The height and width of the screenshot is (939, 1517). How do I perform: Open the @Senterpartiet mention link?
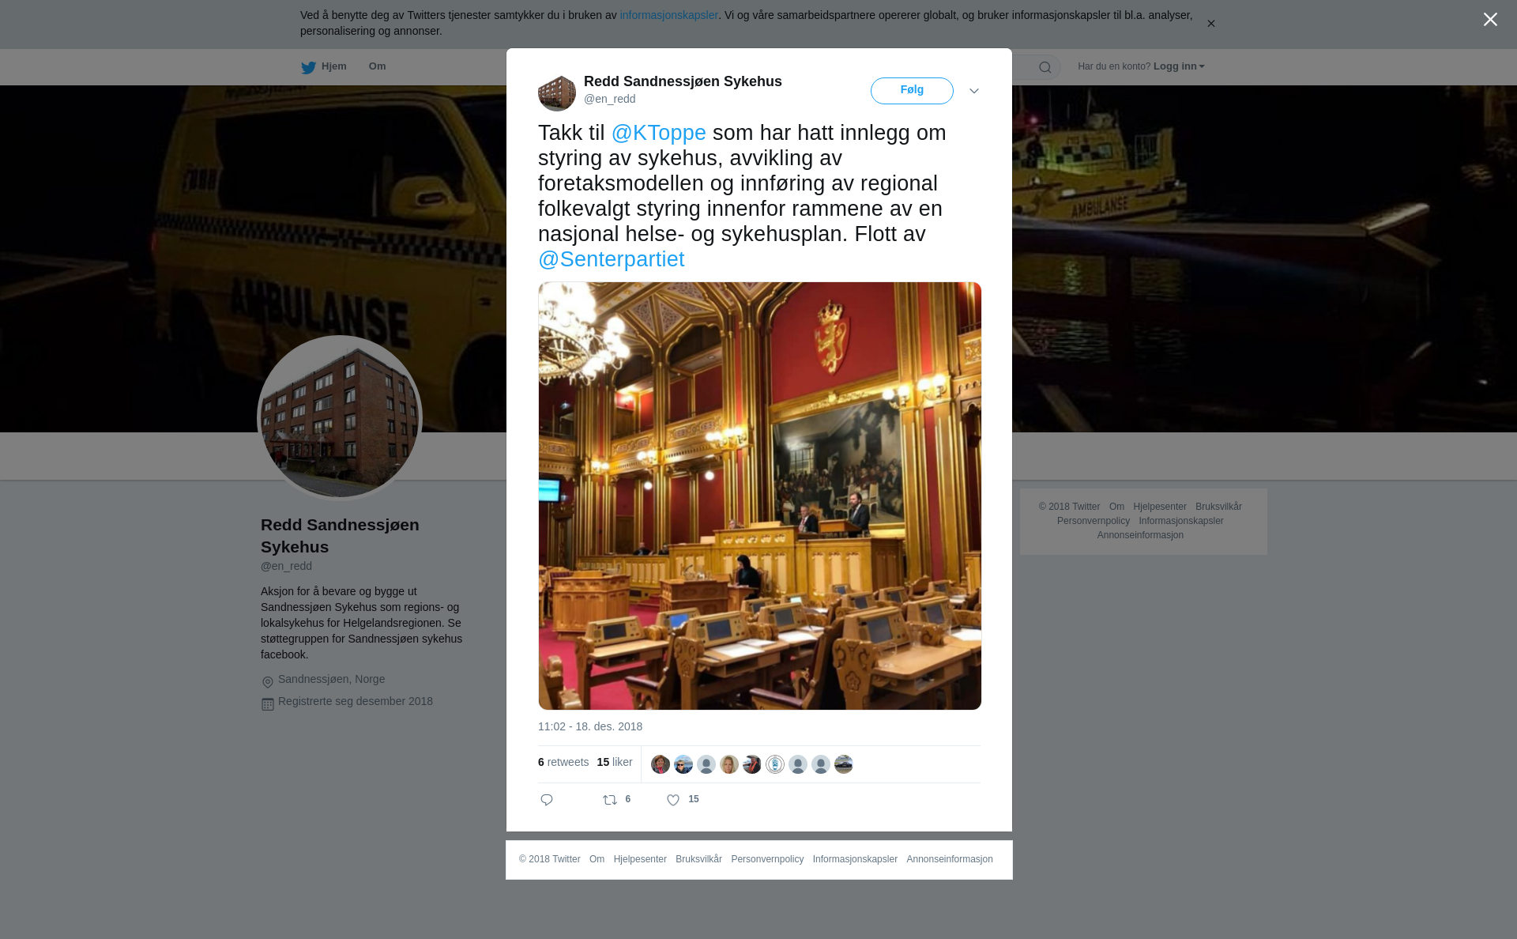click(x=612, y=259)
